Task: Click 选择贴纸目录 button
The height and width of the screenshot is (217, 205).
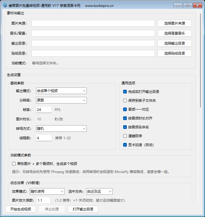Action: click(x=174, y=53)
